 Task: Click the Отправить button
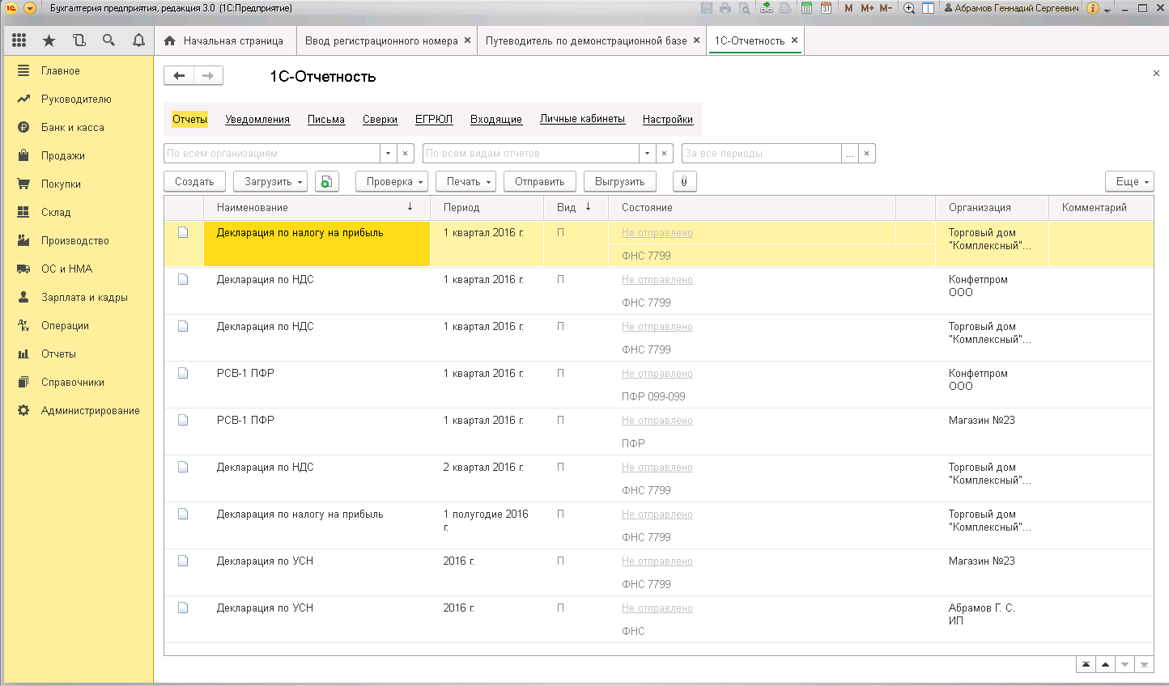(540, 182)
